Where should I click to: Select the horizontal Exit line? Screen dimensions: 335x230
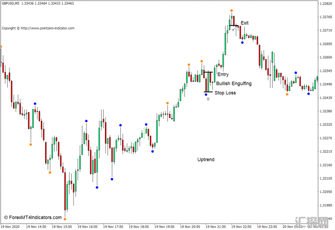[234, 25]
